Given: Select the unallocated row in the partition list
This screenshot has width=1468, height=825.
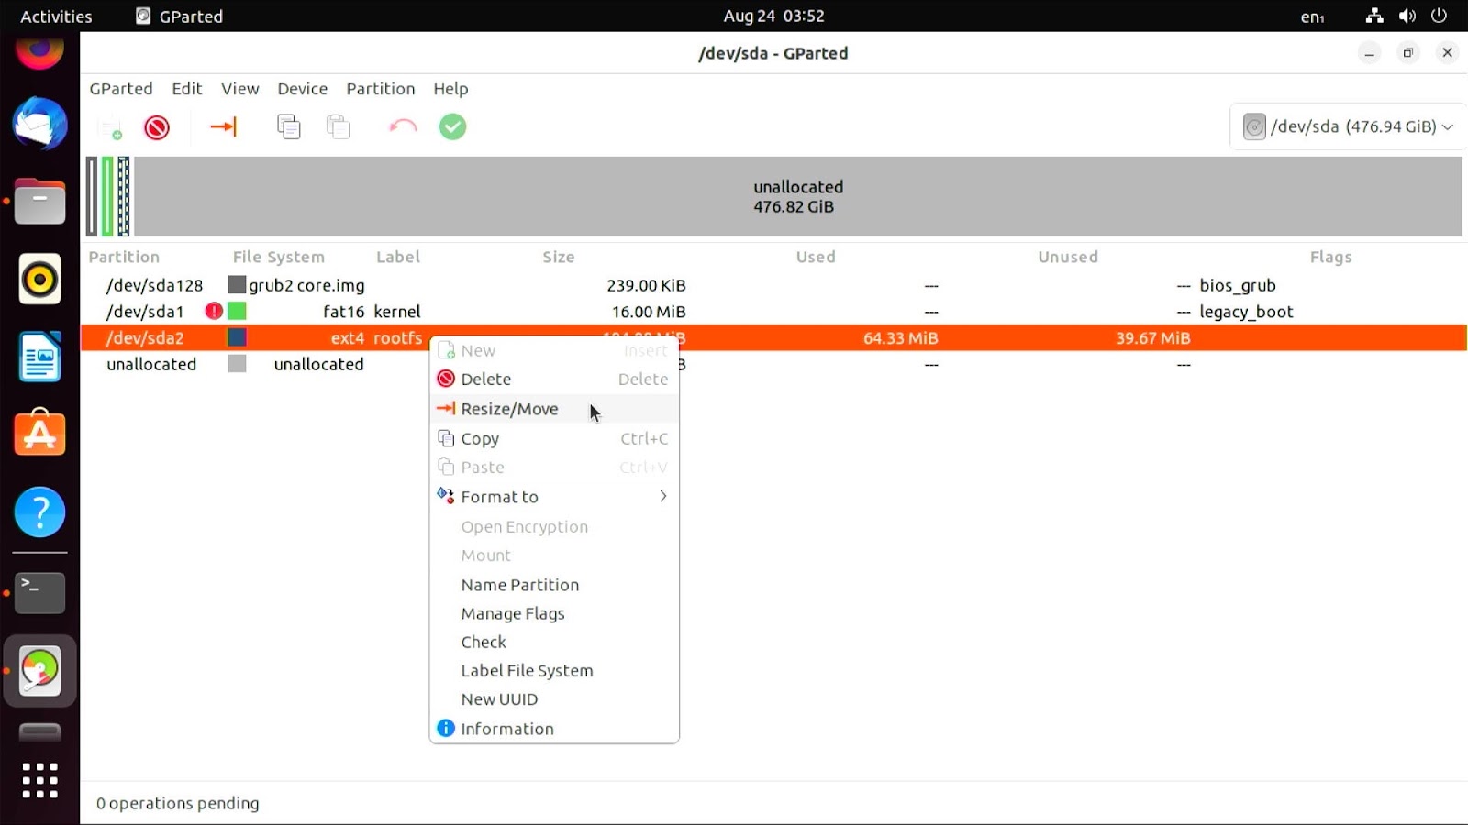Looking at the screenshot, I should 773,364.
